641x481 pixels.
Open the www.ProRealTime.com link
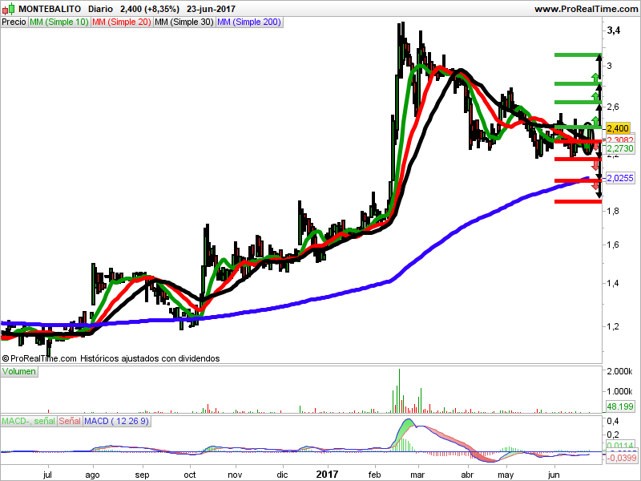point(585,9)
